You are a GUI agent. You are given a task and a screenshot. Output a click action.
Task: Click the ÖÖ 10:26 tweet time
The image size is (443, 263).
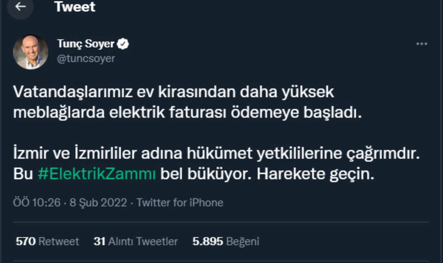[37, 202]
